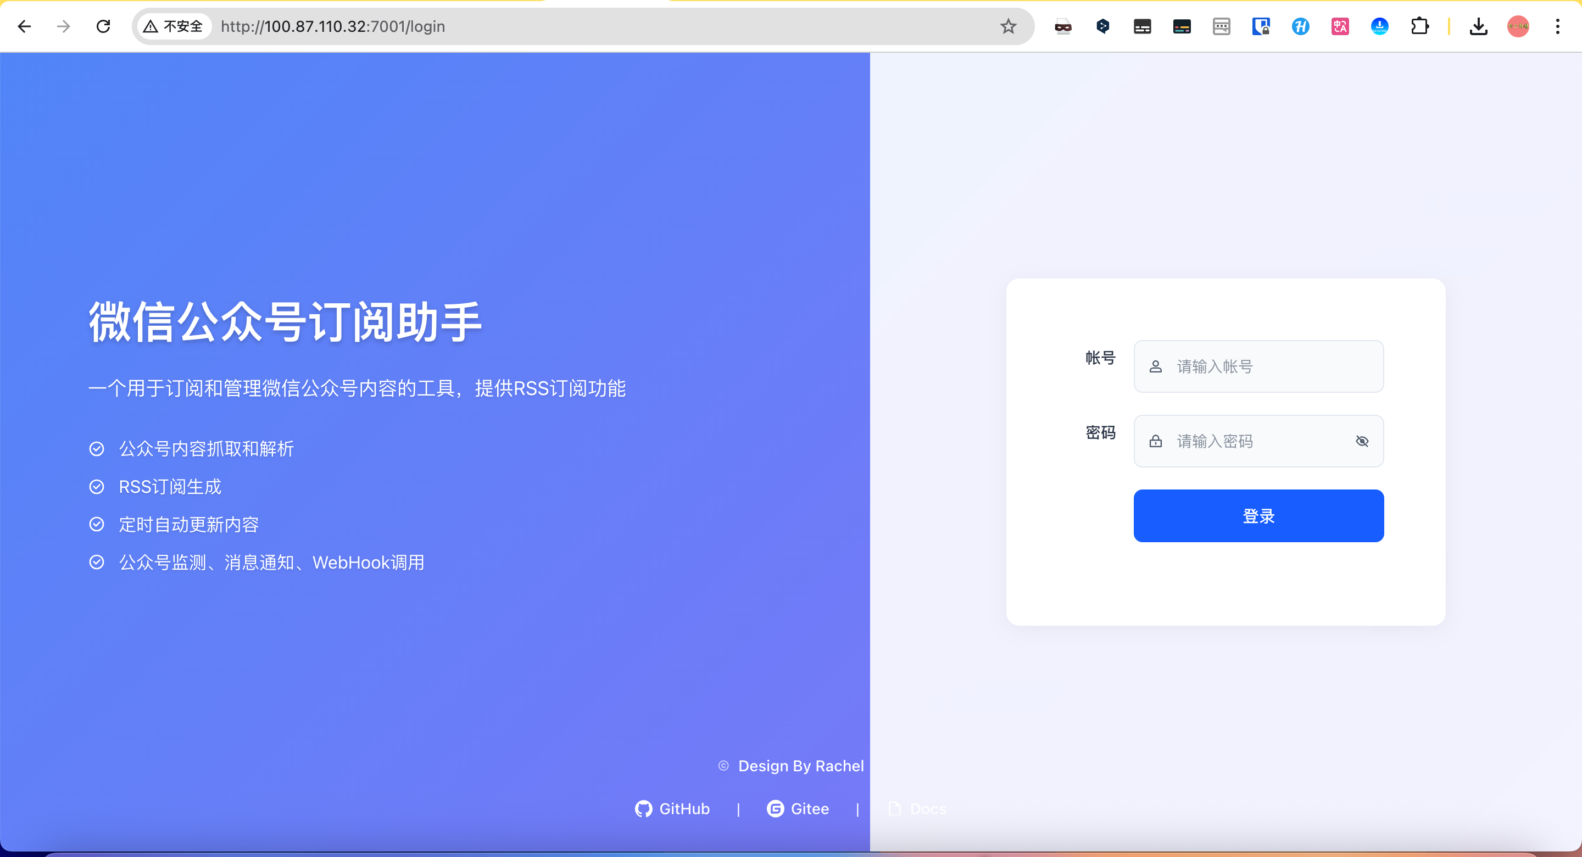Viewport: 1582px width, 857px height.
Task: Click the blue circular H extension icon
Action: click(1300, 26)
